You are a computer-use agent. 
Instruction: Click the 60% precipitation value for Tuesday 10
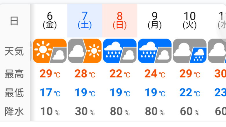click(x=190, y=111)
